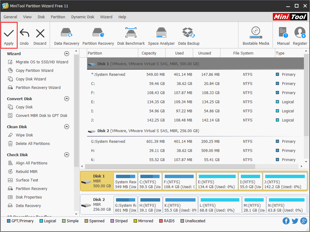Start the Disk Benchmark tool
Screen dimensions: 310x232
131,37
